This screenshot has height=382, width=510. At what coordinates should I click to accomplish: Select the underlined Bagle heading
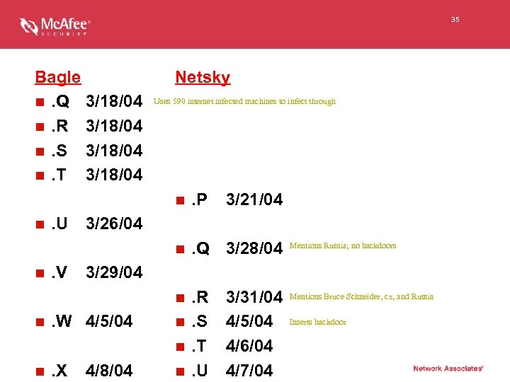(x=58, y=77)
